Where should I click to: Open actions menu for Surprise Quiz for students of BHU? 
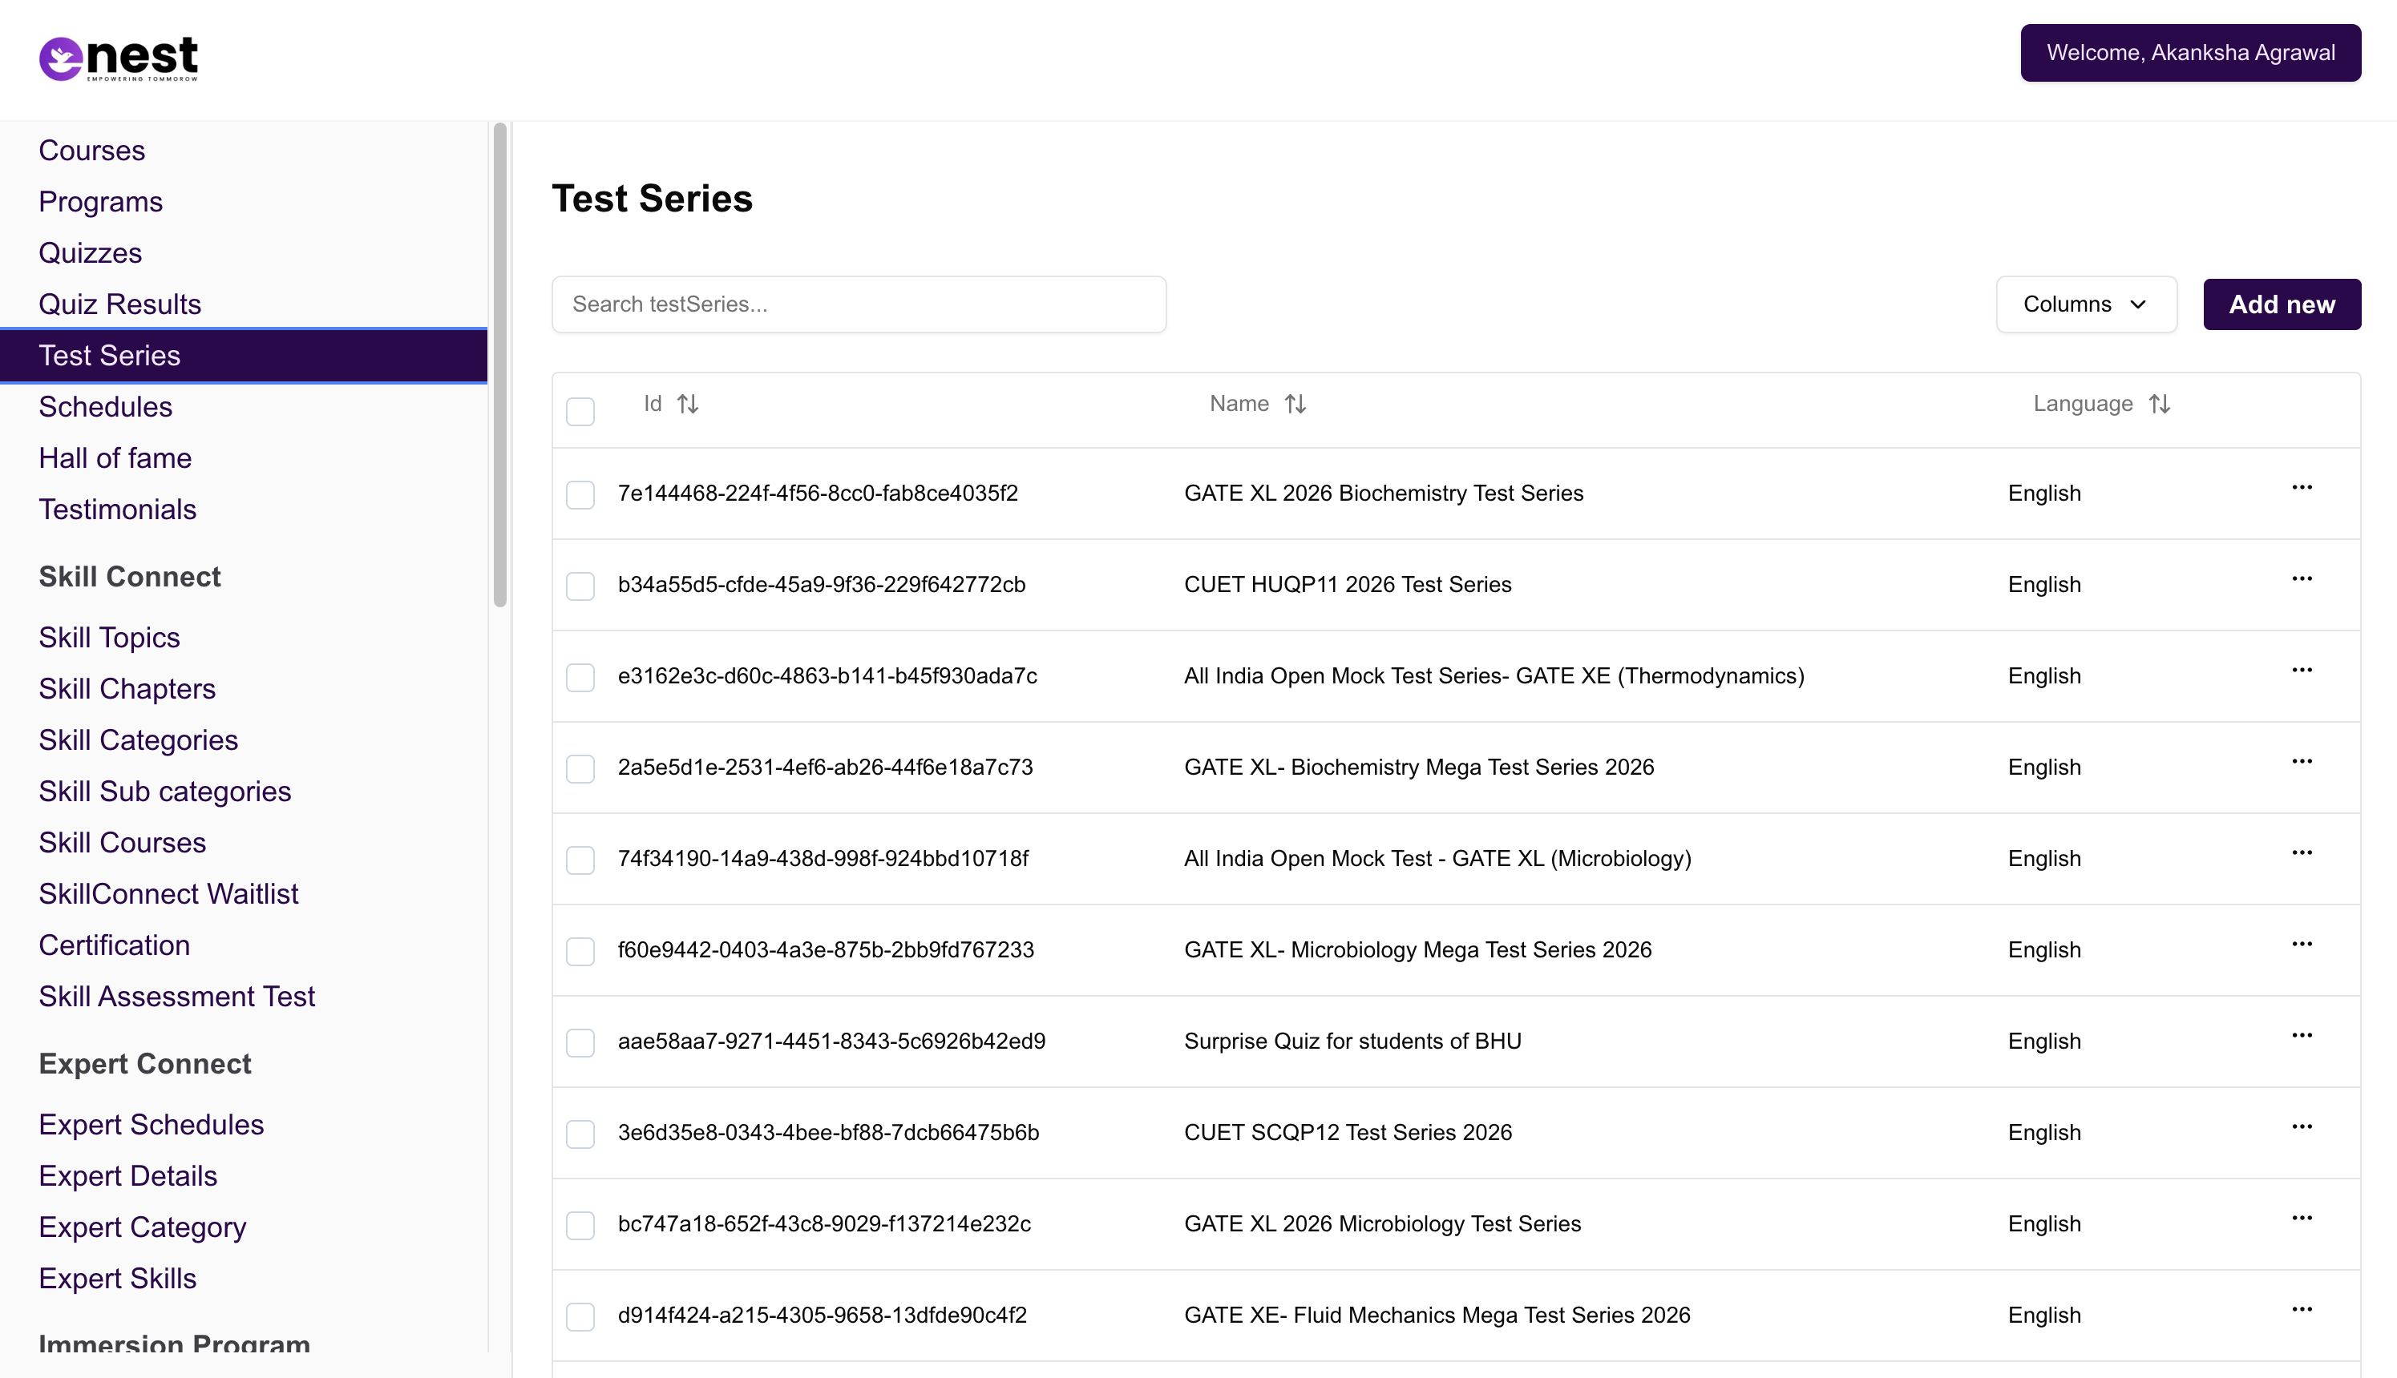(x=2302, y=1037)
